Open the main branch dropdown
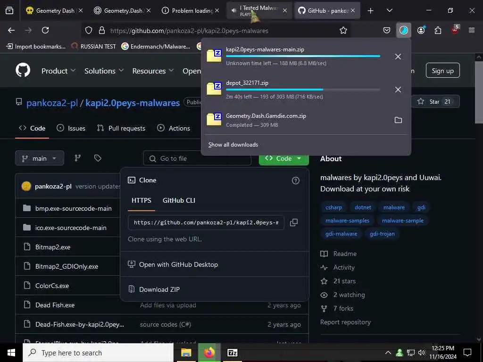483x362 pixels. coord(40,158)
